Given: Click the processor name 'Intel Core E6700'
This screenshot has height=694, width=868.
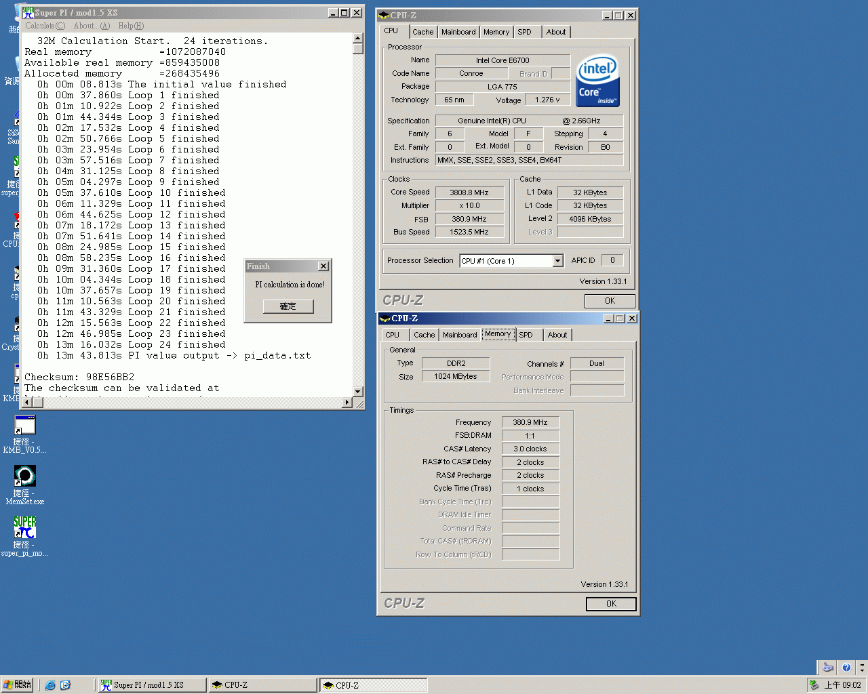Looking at the screenshot, I should [x=502, y=60].
